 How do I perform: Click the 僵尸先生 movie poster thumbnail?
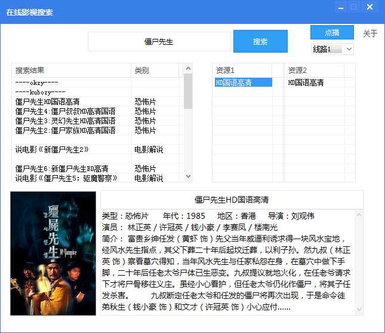coord(53,253)
